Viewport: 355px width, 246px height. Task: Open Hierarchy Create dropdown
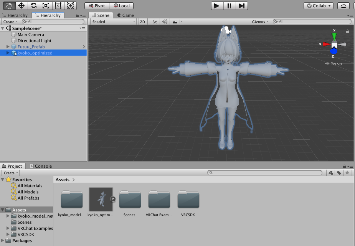click(10, 21)
